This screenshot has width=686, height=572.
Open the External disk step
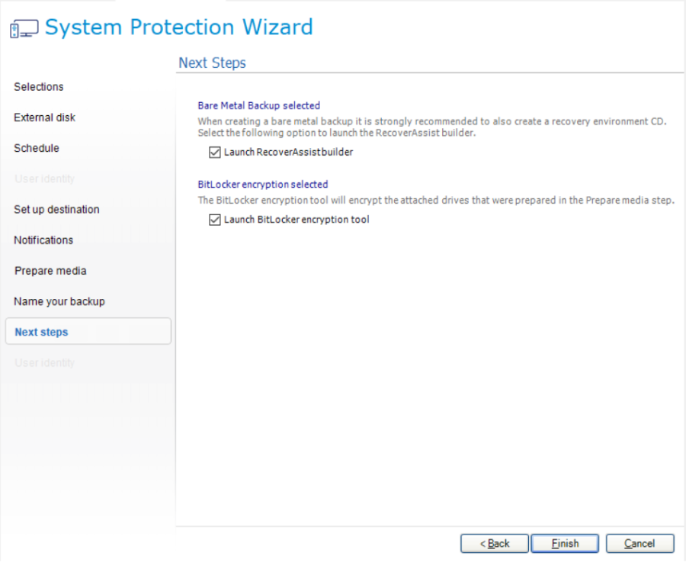(x=45, y=117)
